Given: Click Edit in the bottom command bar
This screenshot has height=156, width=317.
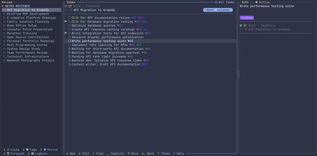Looking at the screenshot, I should [x=84, y=154].
